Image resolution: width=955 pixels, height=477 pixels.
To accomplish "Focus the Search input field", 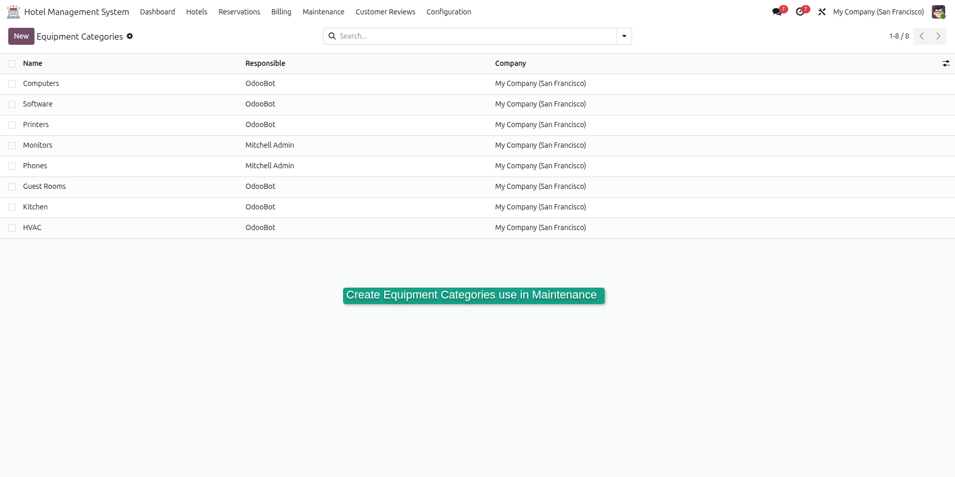I will pos(477,36).
